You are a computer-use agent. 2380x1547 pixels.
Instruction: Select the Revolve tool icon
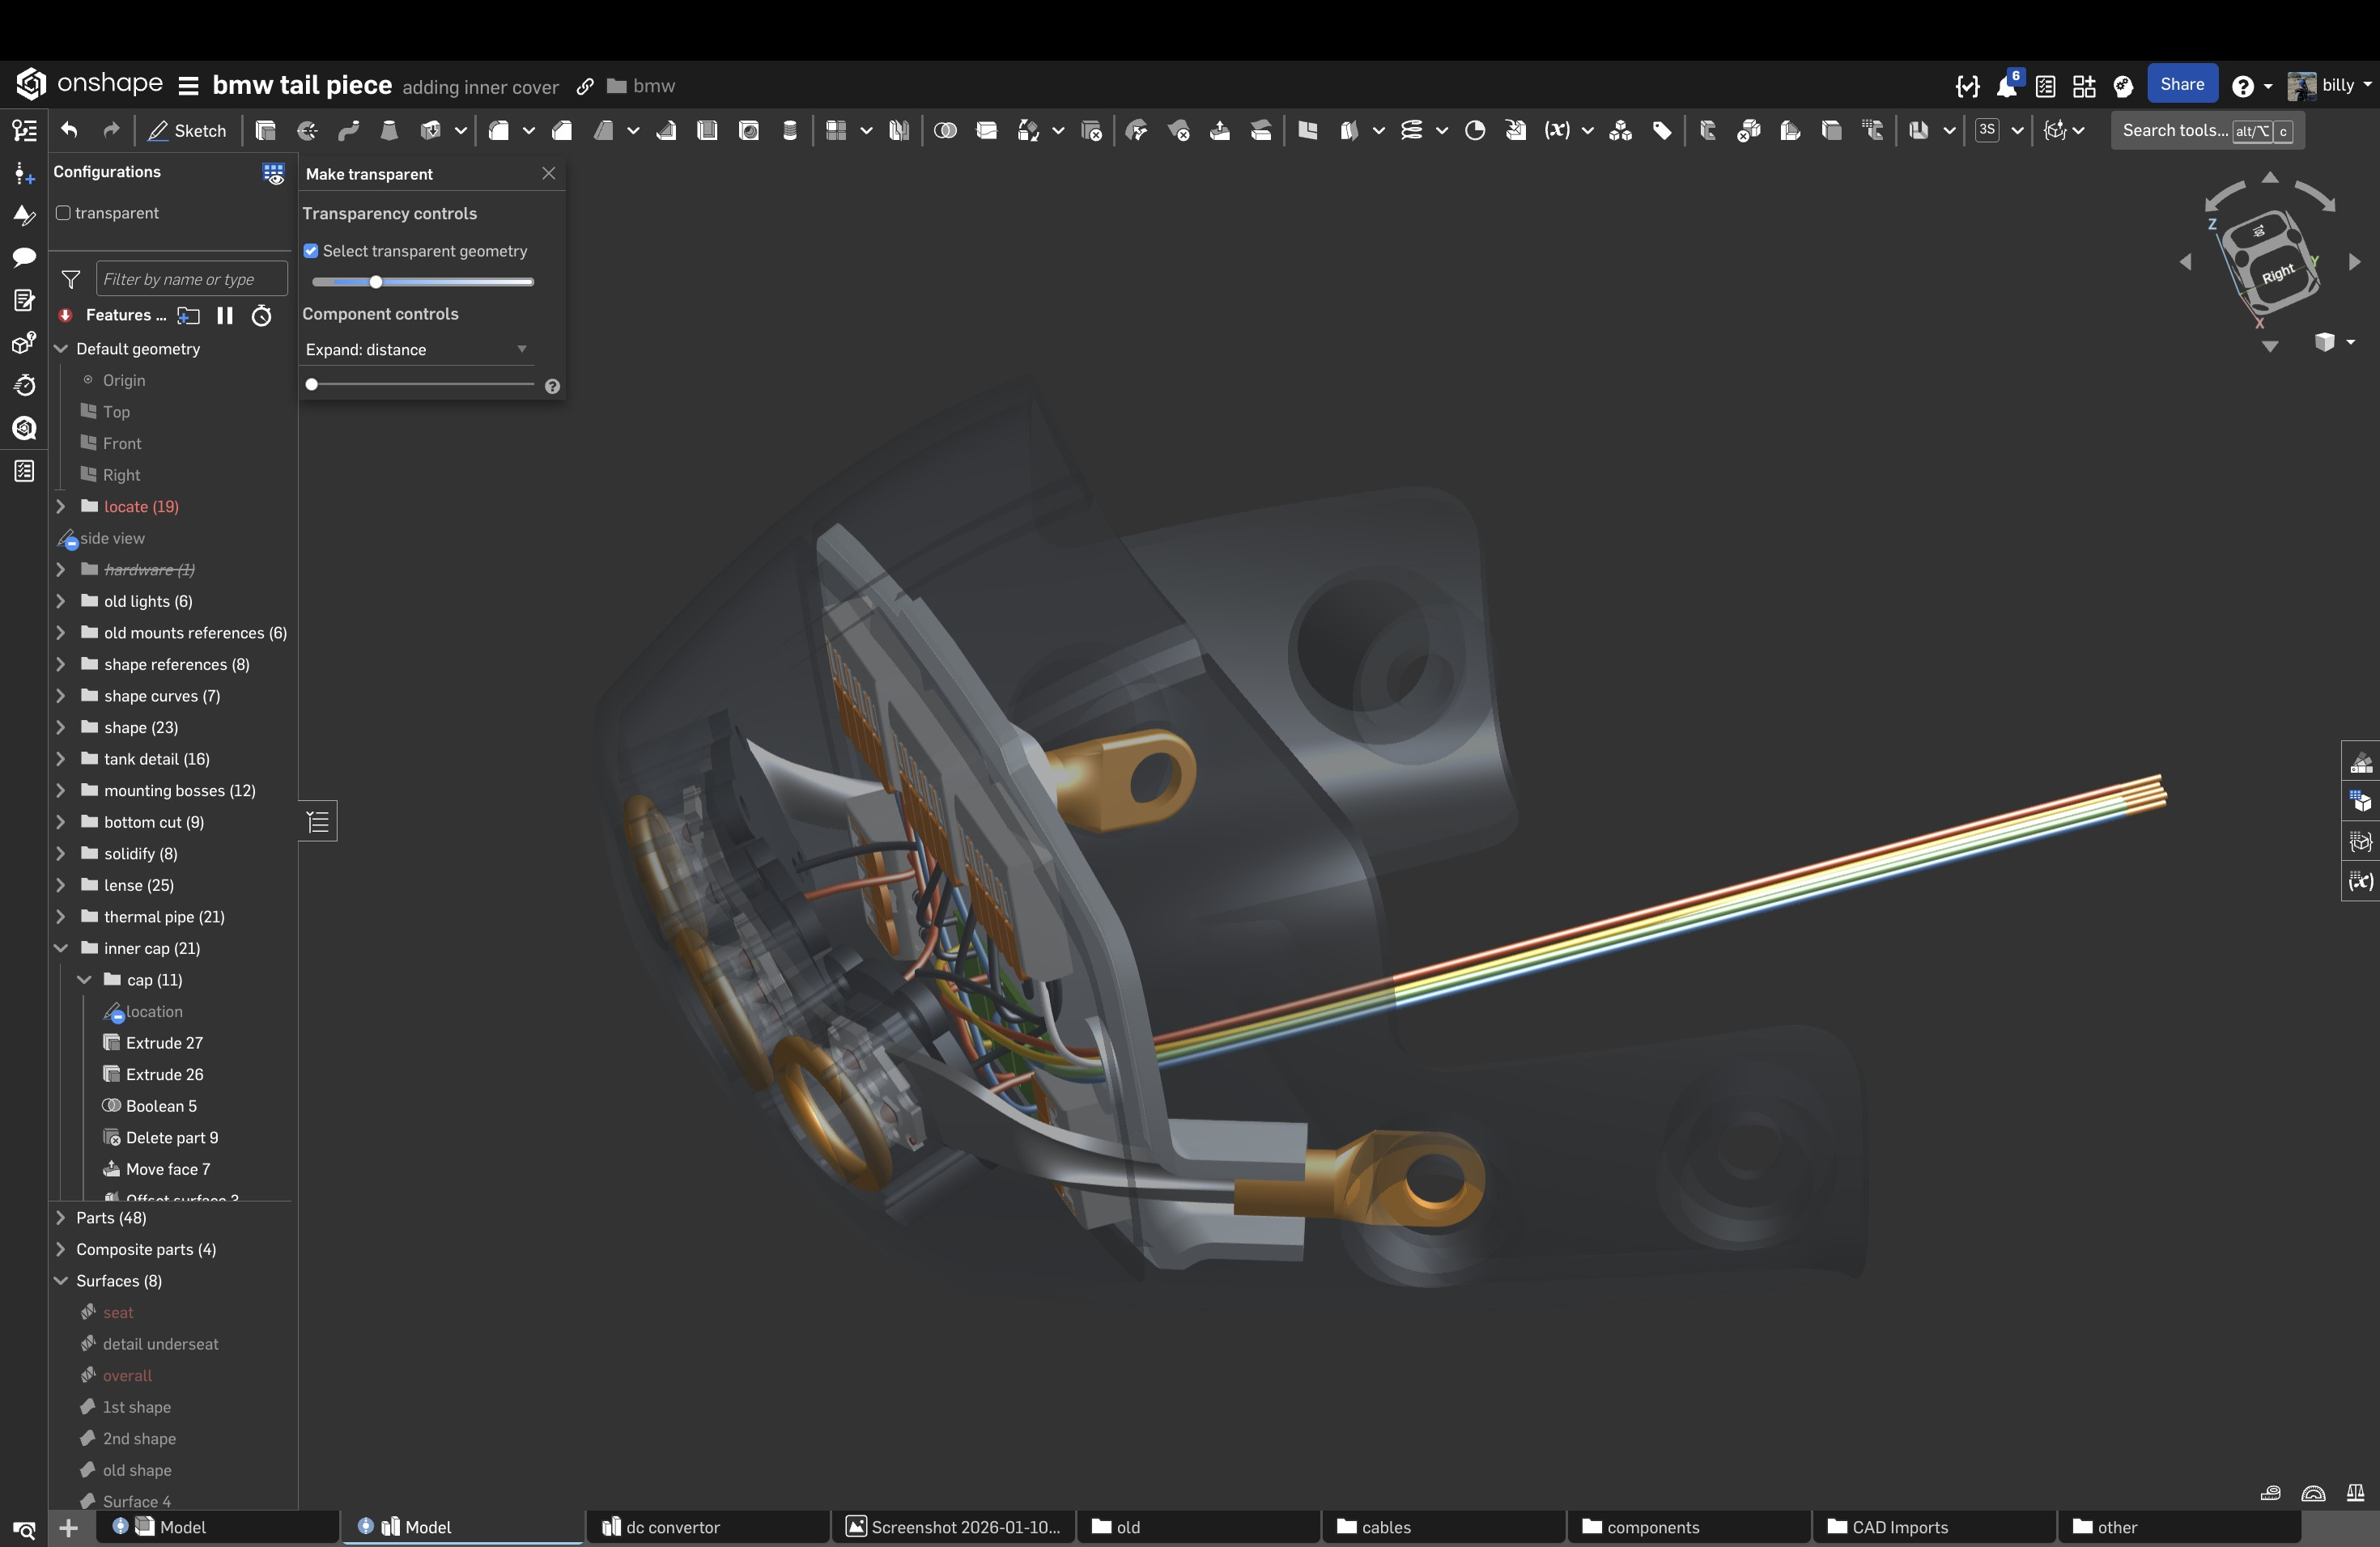(x=307, y=130)
